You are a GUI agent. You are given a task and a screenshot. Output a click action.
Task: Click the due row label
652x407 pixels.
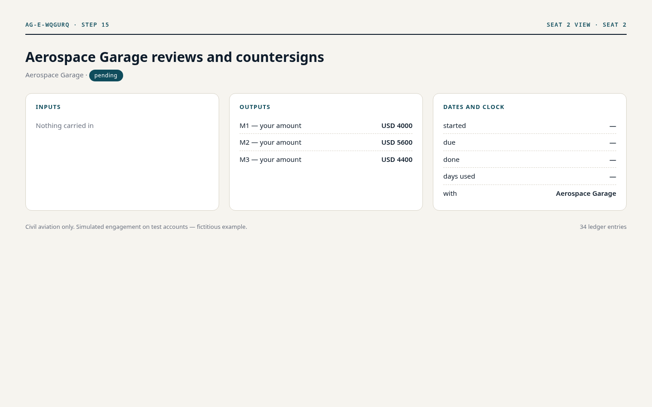(449, 142)
